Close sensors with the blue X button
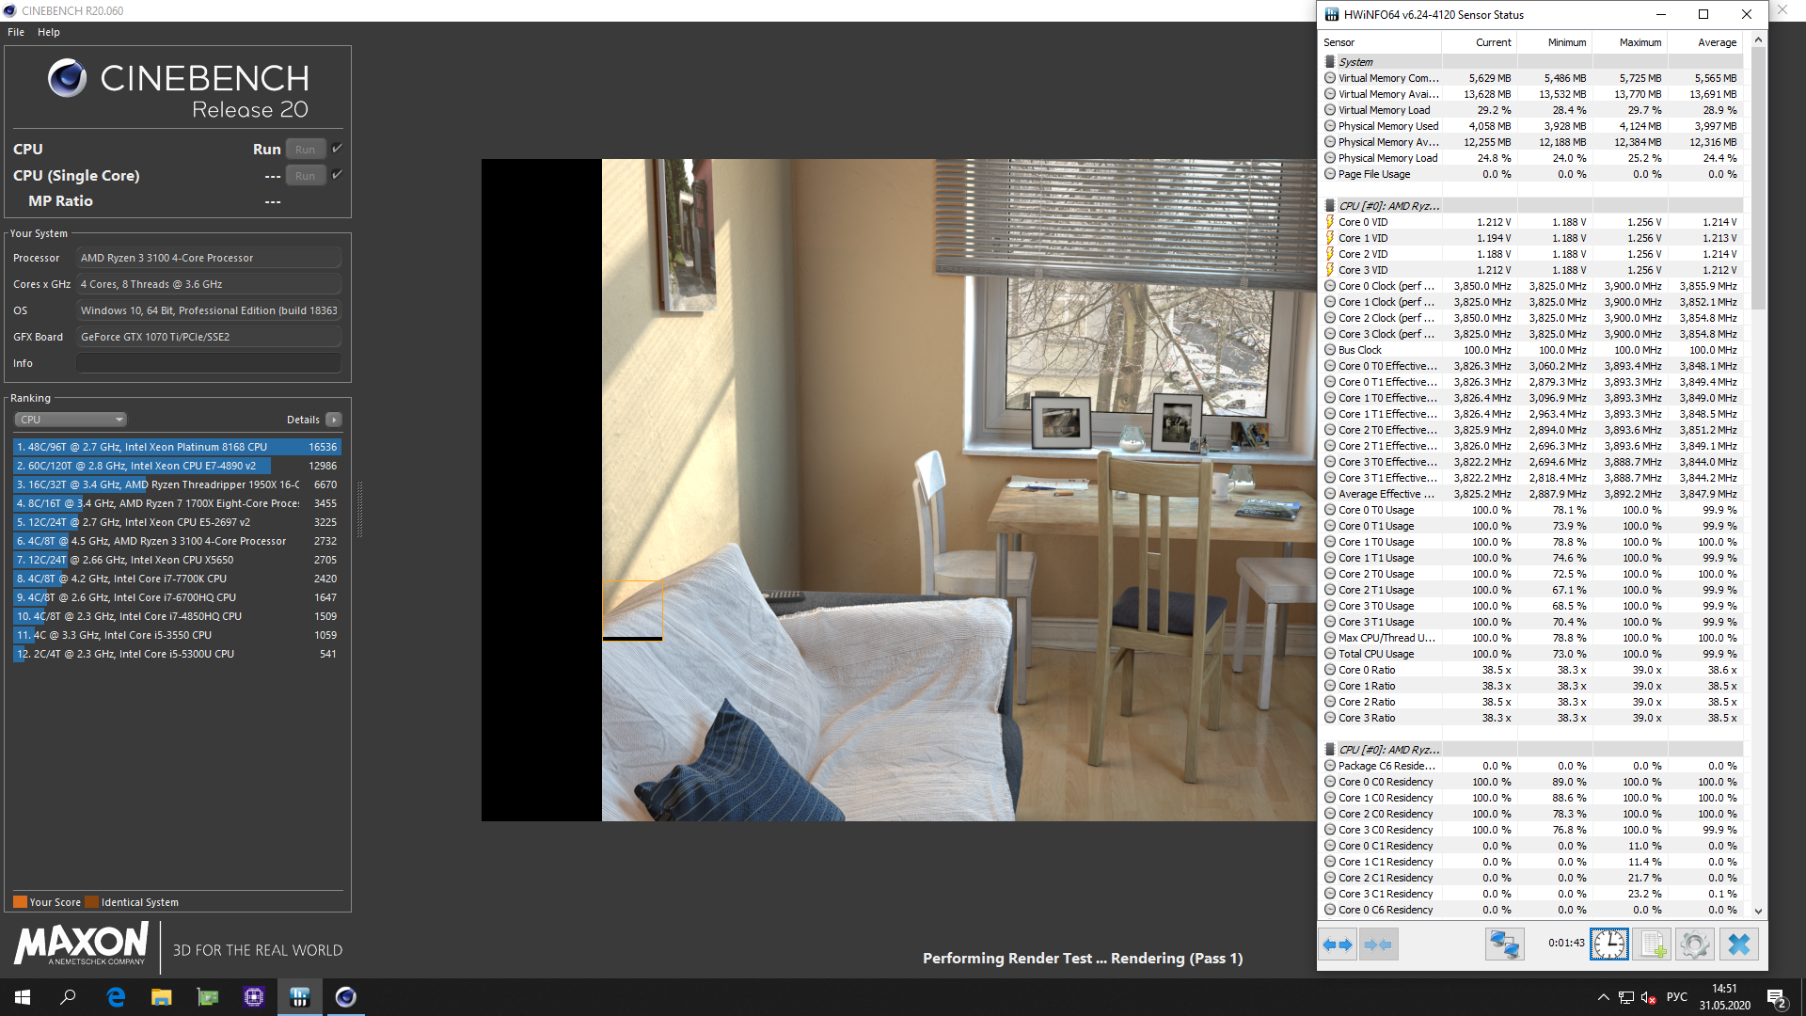The height and width of the screenshot is (1016, 1806). point(1738,945)
